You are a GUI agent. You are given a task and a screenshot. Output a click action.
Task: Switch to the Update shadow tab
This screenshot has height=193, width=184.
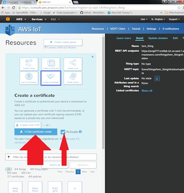click(158, 38)
